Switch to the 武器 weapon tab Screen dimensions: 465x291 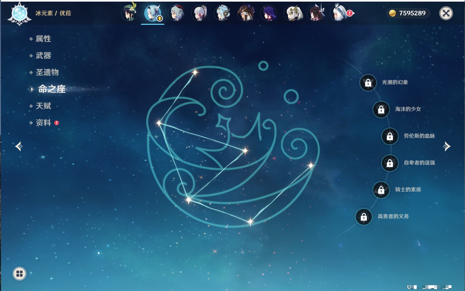pos(43,56)
